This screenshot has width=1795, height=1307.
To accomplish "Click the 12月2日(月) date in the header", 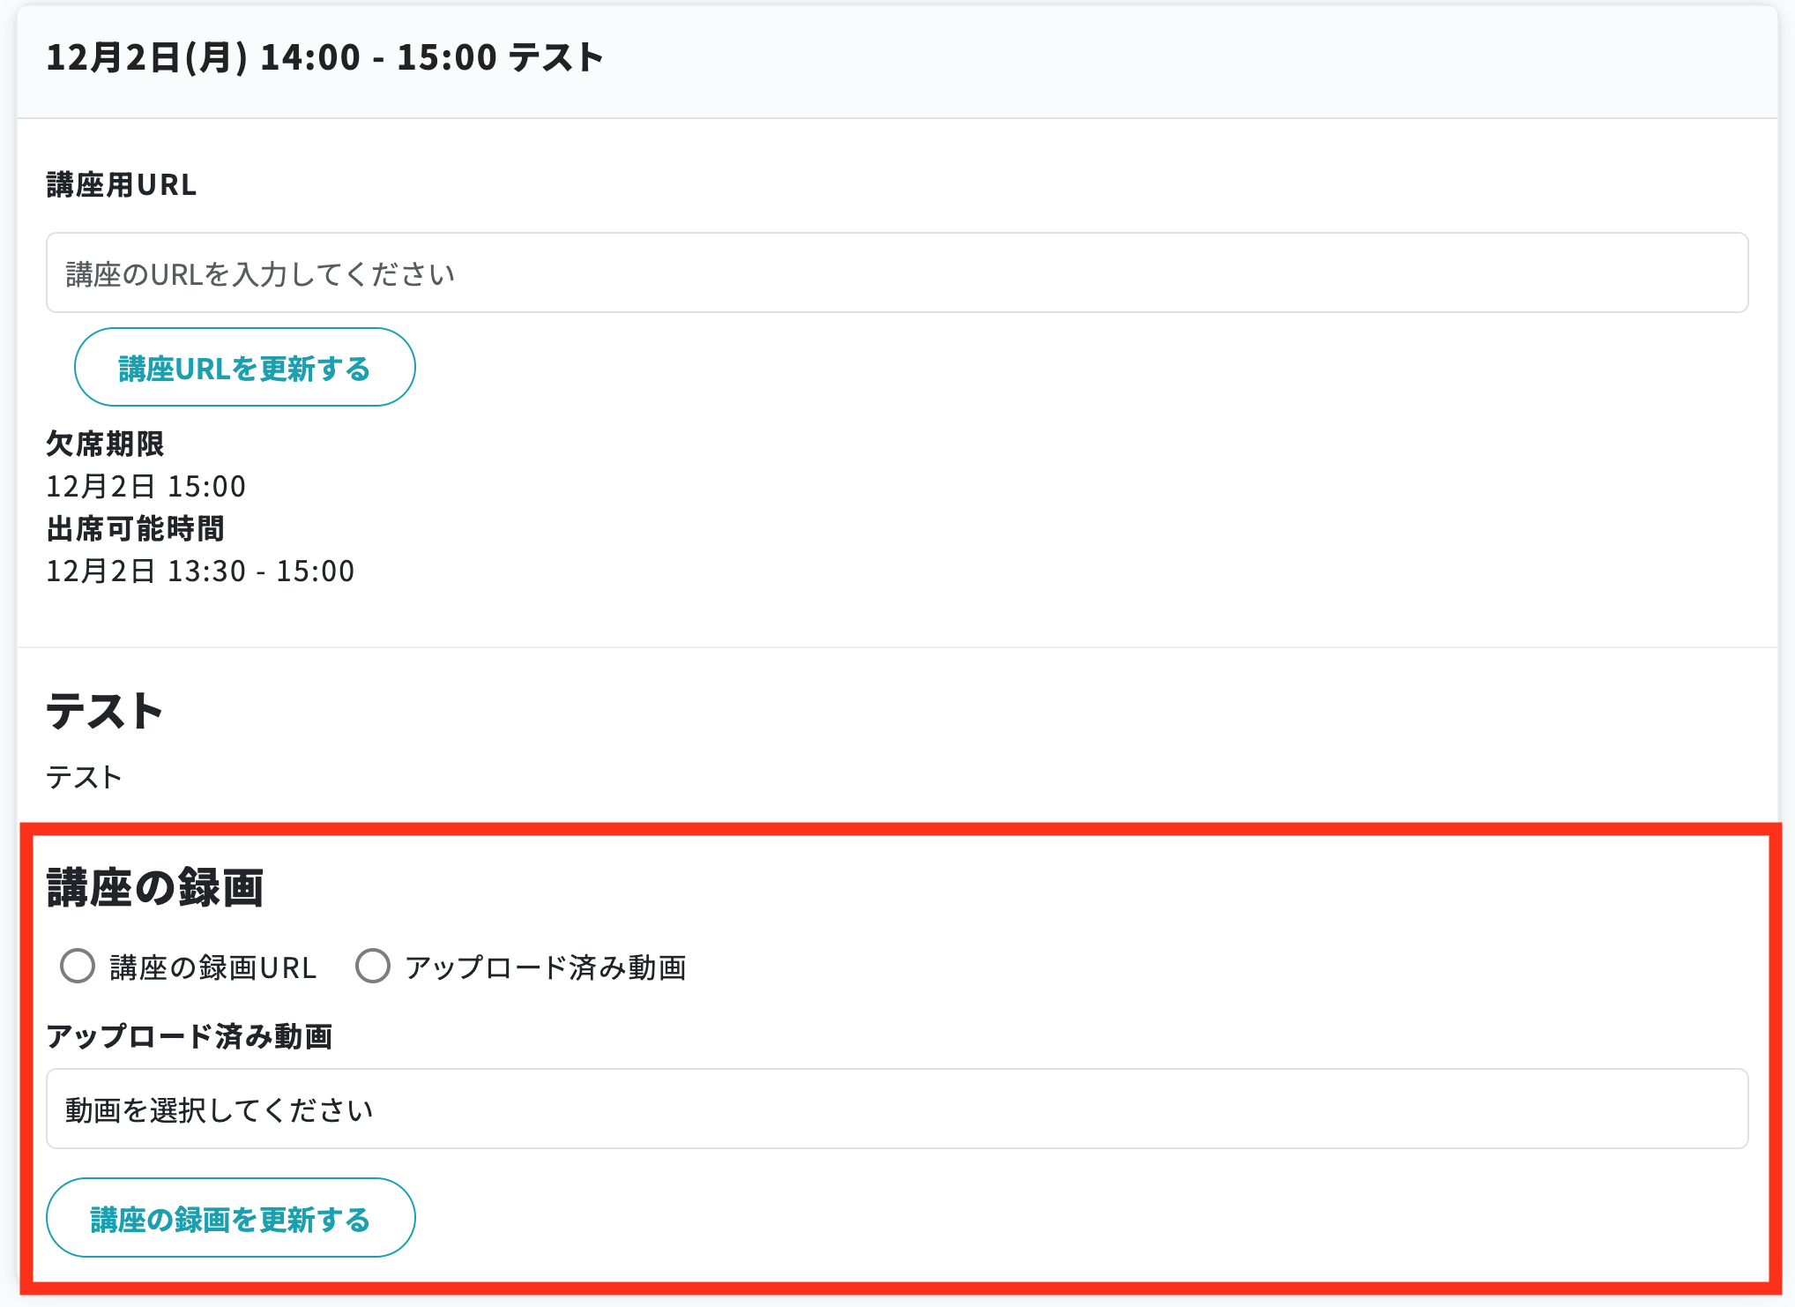I will click(x=146, y=58).
